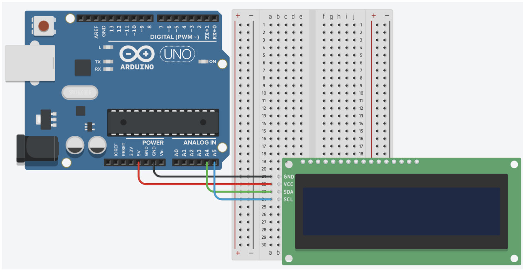The image size is (523, 270).
Task: Select the 16 MHz crystal oscillator
Action: [x=80, y=93]
